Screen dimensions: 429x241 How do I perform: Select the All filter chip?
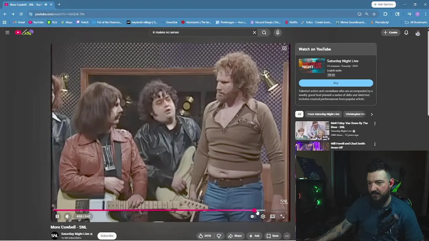[299, 114]
